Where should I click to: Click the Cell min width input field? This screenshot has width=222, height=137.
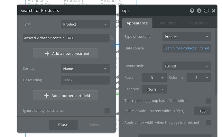[x=202, y=111]
